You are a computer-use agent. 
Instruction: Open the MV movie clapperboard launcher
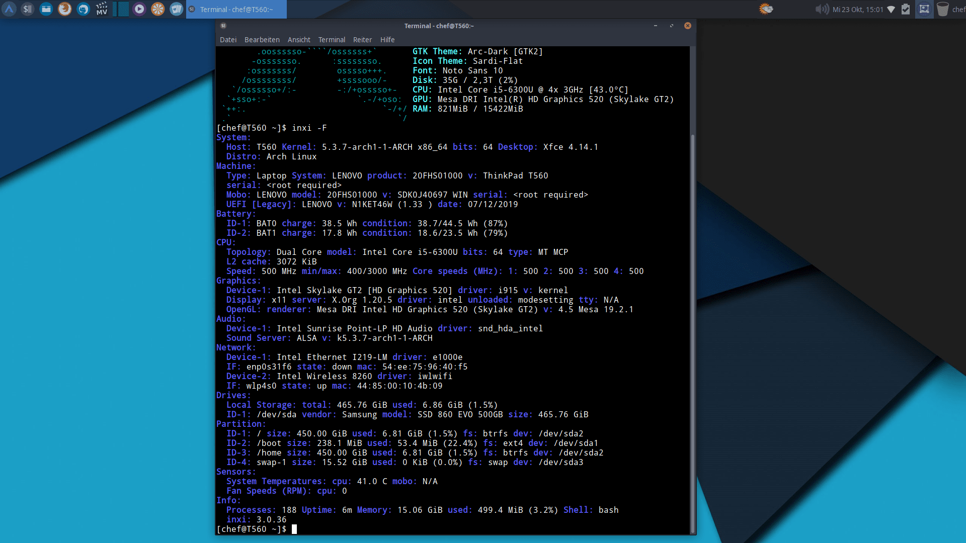coord(102,9)
